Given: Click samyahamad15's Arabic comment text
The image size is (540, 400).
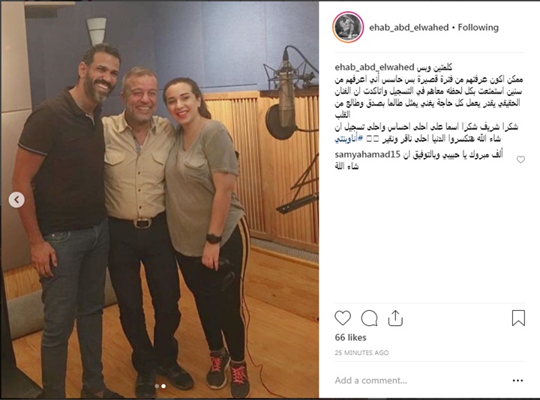Looking at the screenshot, I should [418, 160].
